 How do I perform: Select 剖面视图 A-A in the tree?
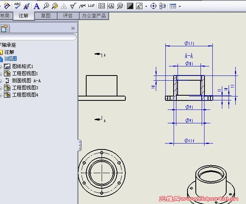pyautogui.click(x=26, y=81)
